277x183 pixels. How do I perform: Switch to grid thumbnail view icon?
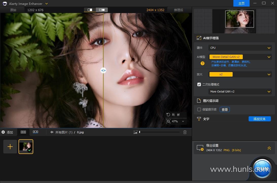(x=23, y=132)
